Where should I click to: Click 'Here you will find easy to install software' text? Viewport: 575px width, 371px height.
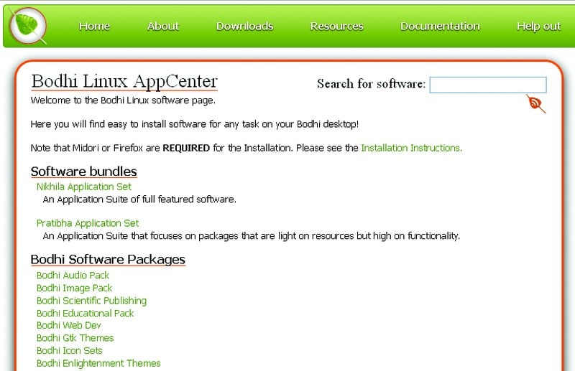click(x=119, y=124)
